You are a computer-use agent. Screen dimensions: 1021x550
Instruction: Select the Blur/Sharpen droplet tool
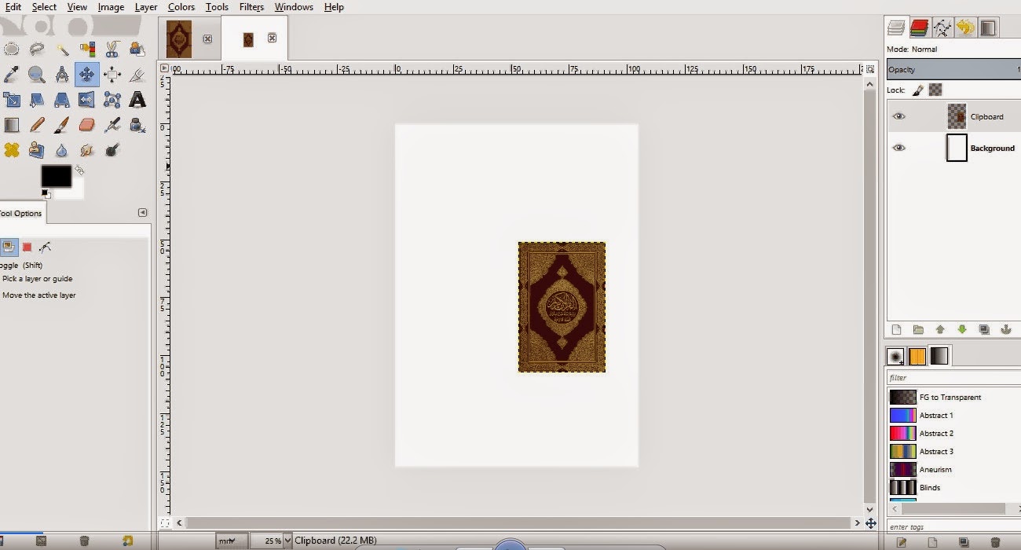pyautogui.click(x=62, y=149)
